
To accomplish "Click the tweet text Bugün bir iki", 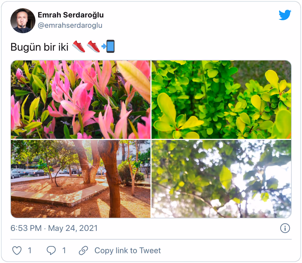I will pyautogui.click(x=40, y=47).
